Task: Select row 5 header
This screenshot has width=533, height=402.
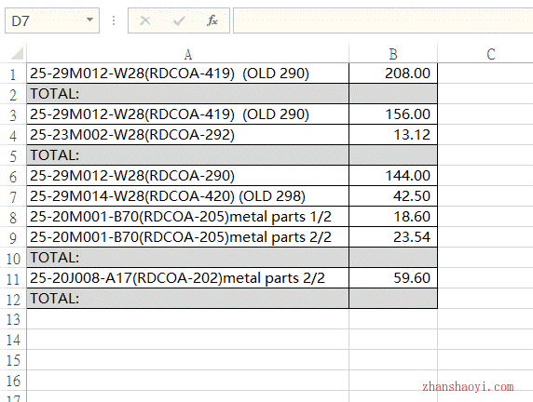Action: click(13, 155)
